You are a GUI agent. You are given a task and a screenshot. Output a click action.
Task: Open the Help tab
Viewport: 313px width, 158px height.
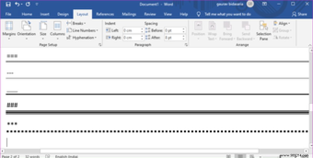[x=184, y=14]
